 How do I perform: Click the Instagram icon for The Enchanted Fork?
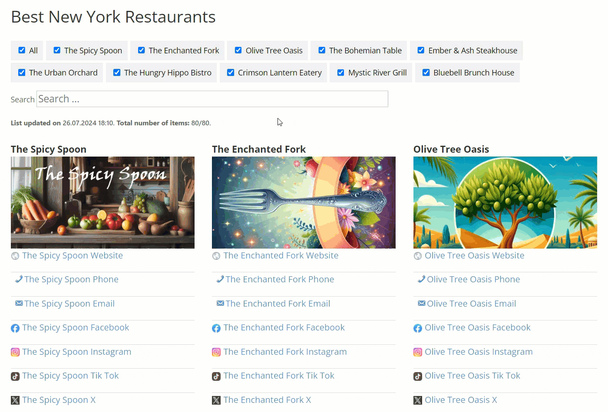216,352
